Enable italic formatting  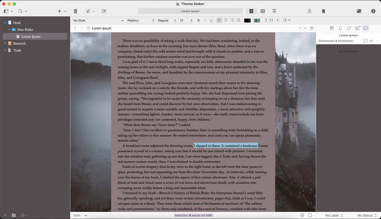tap(205, 20)
